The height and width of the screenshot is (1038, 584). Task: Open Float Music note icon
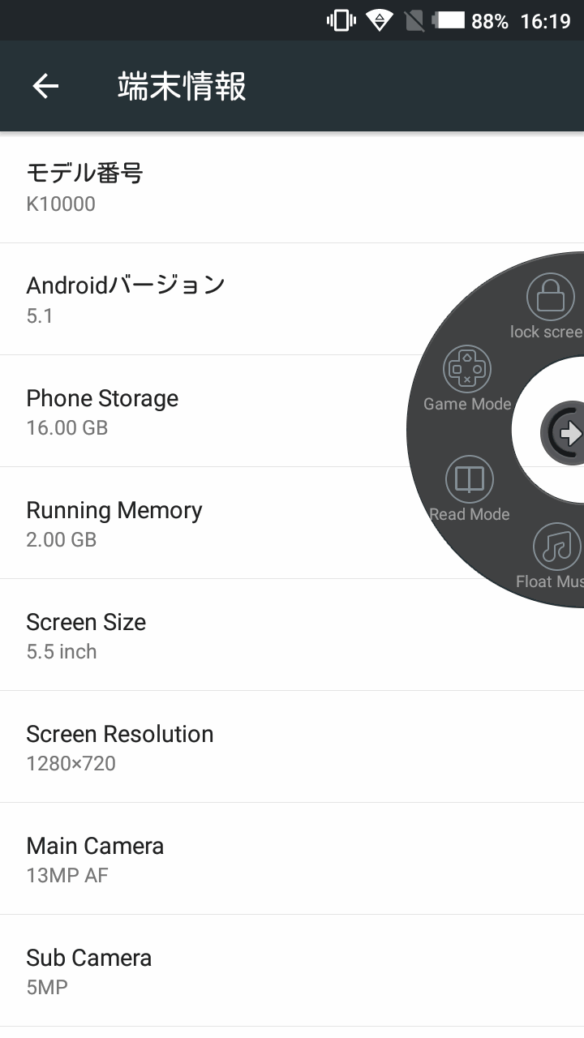coord(556,547)
